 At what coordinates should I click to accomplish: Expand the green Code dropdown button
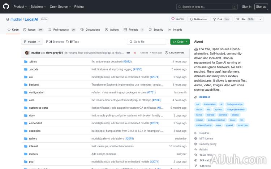[x=180, y=42]
